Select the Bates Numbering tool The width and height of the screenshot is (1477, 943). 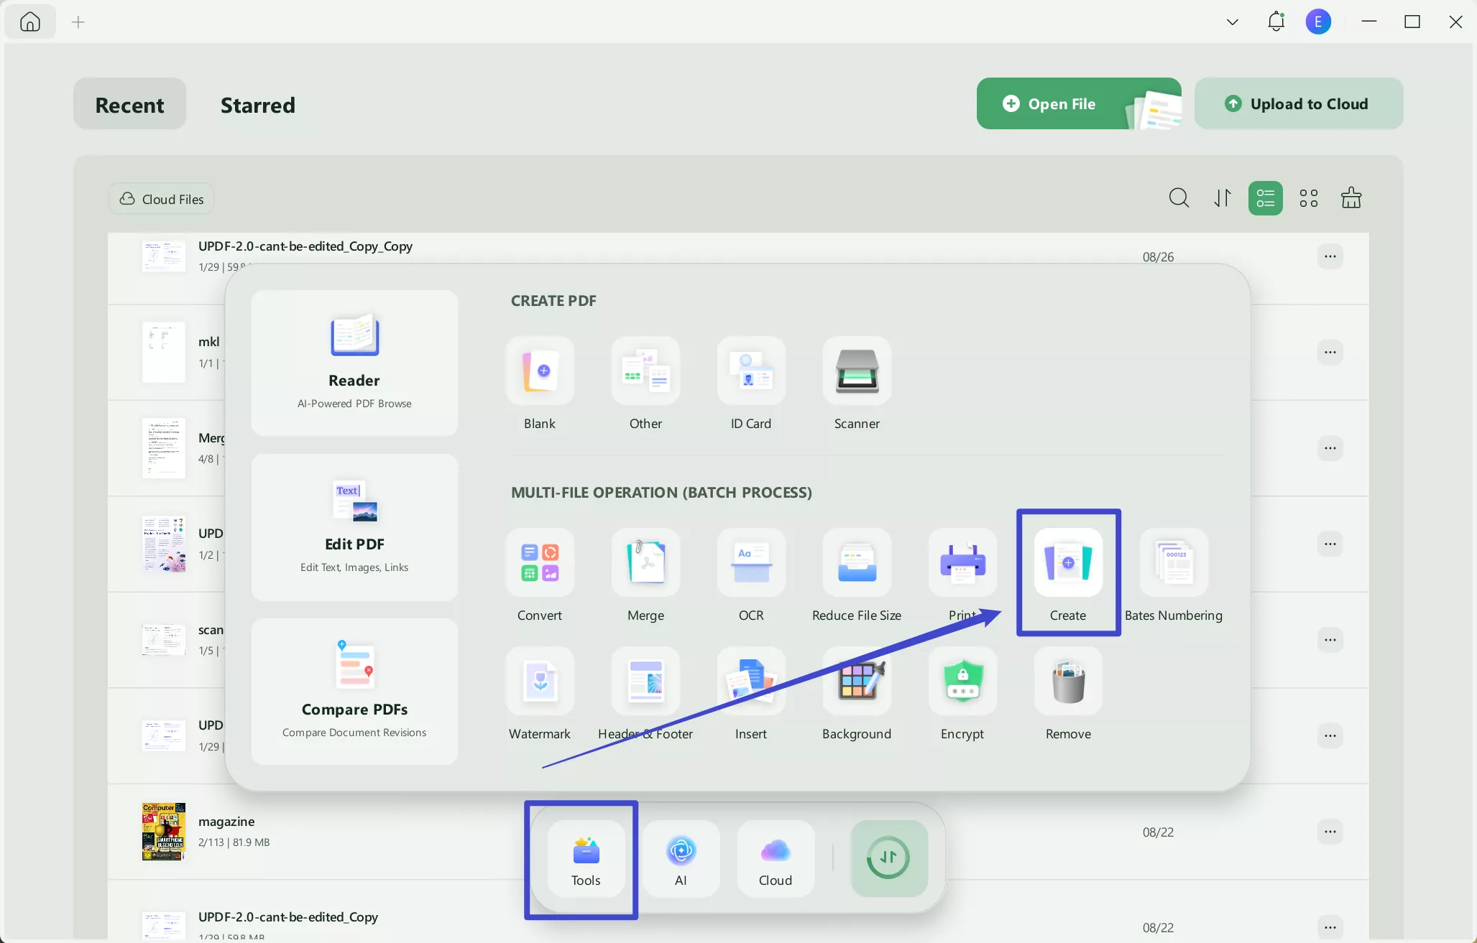(x=1174, y=563)
